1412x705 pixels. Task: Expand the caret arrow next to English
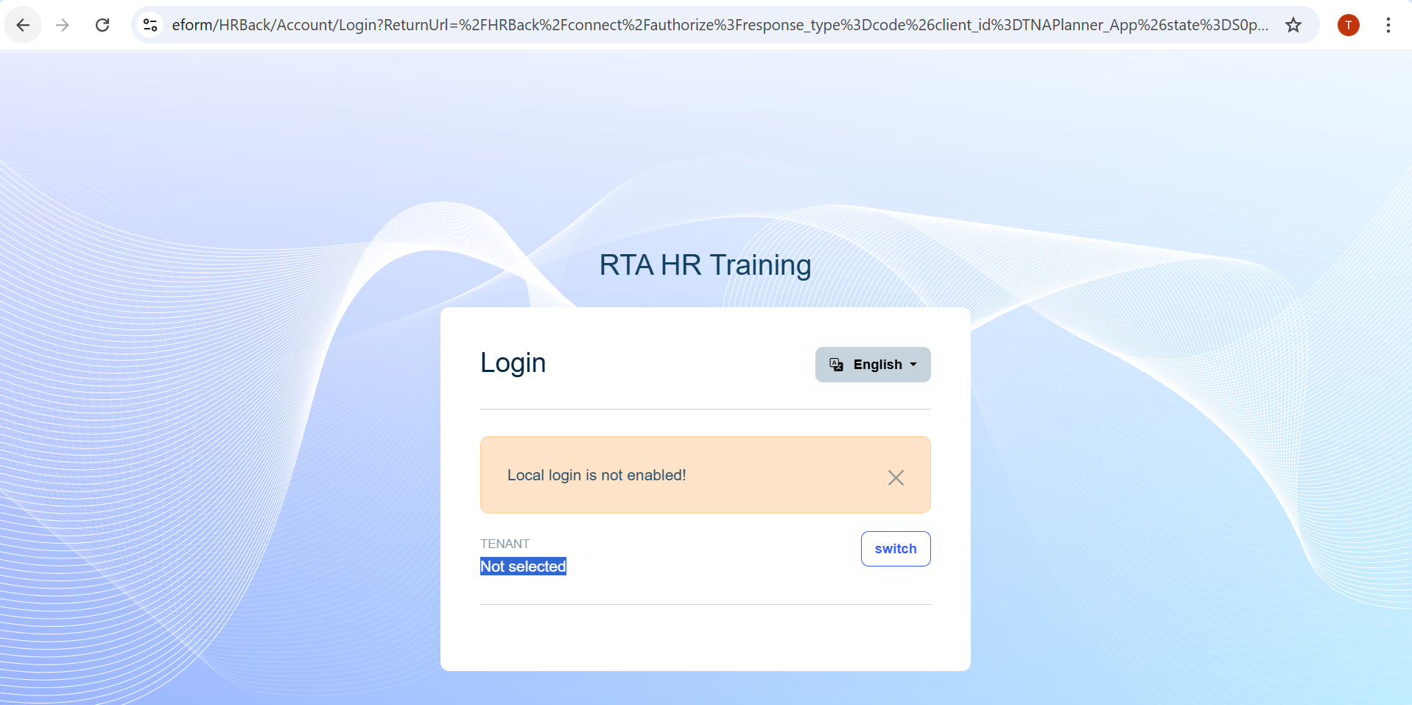click(913, 365)
